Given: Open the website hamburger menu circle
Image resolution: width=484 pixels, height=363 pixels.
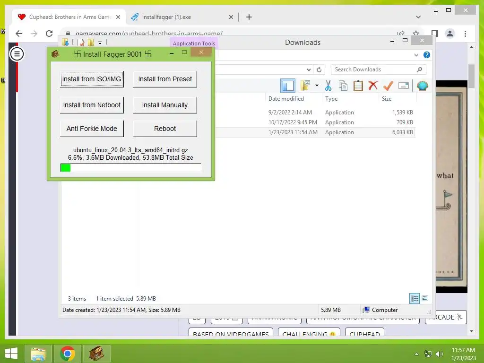Looking at the screenshot, I should (x=17, y=54).
